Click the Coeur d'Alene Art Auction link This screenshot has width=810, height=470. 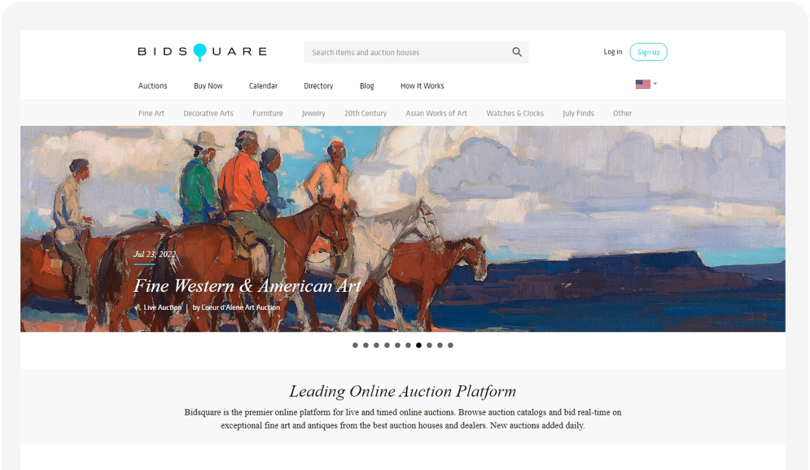(240, 307)
